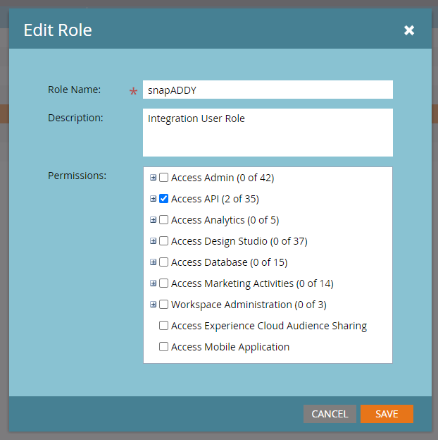This screenshot has height=440, width=438.
Task: Click the CANCEL button
Action: [x=330, y=414]
